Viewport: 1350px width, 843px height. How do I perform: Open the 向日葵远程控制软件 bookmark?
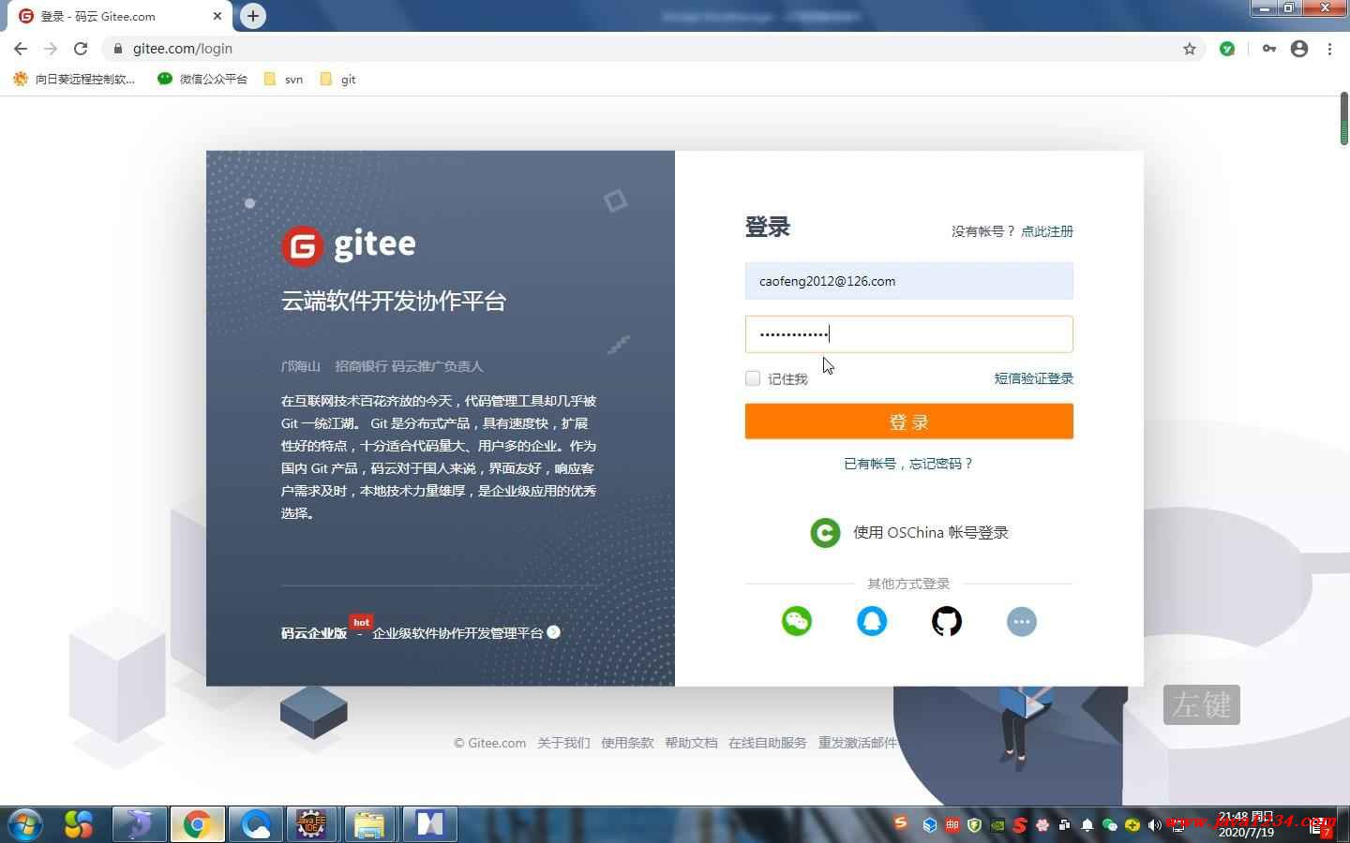[75, 80]
